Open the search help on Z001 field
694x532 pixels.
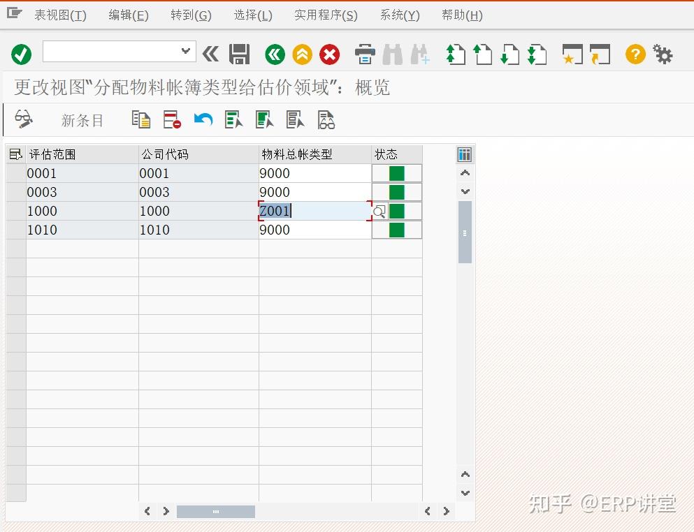point(379,210)
